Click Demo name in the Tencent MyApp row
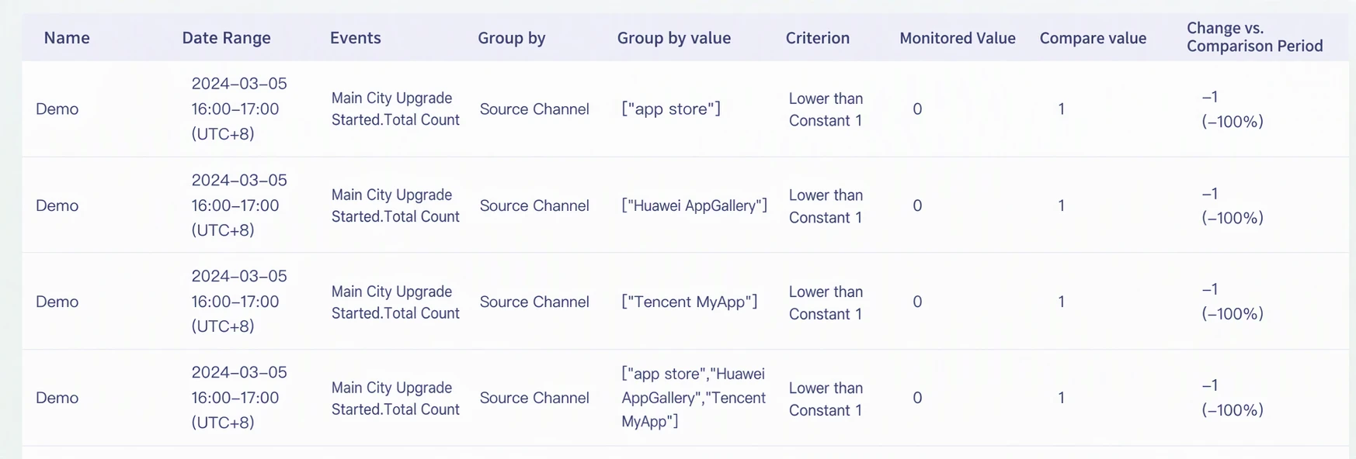This screenshot has height=459, width=1356. coord(57,302)
